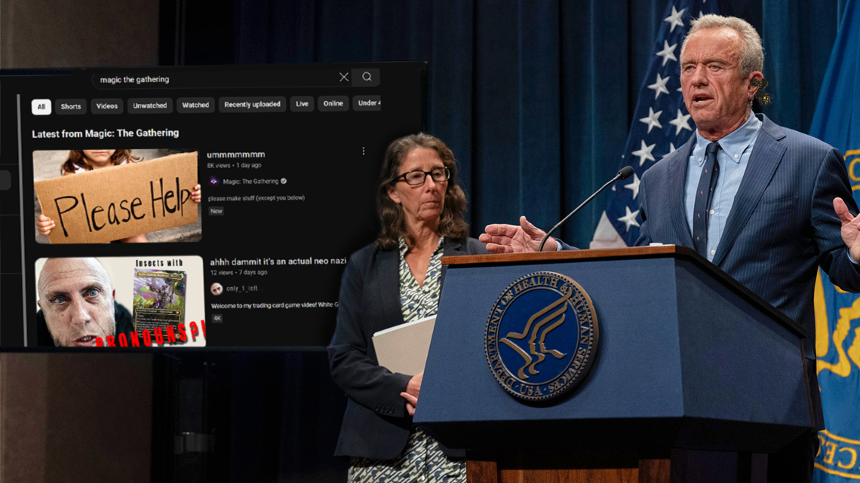The image size is (860, 483).
Task: Click the partially visible Under 4 chip
Action: (368, 103)
